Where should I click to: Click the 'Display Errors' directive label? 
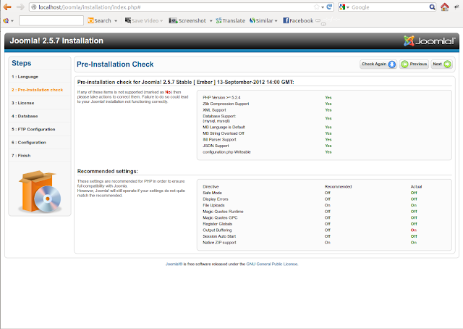coord(216,199)
